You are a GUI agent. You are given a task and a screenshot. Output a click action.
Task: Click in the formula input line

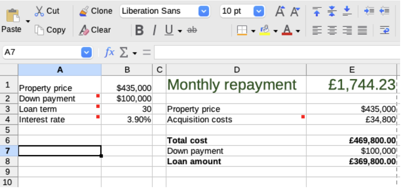coord(275,52)
